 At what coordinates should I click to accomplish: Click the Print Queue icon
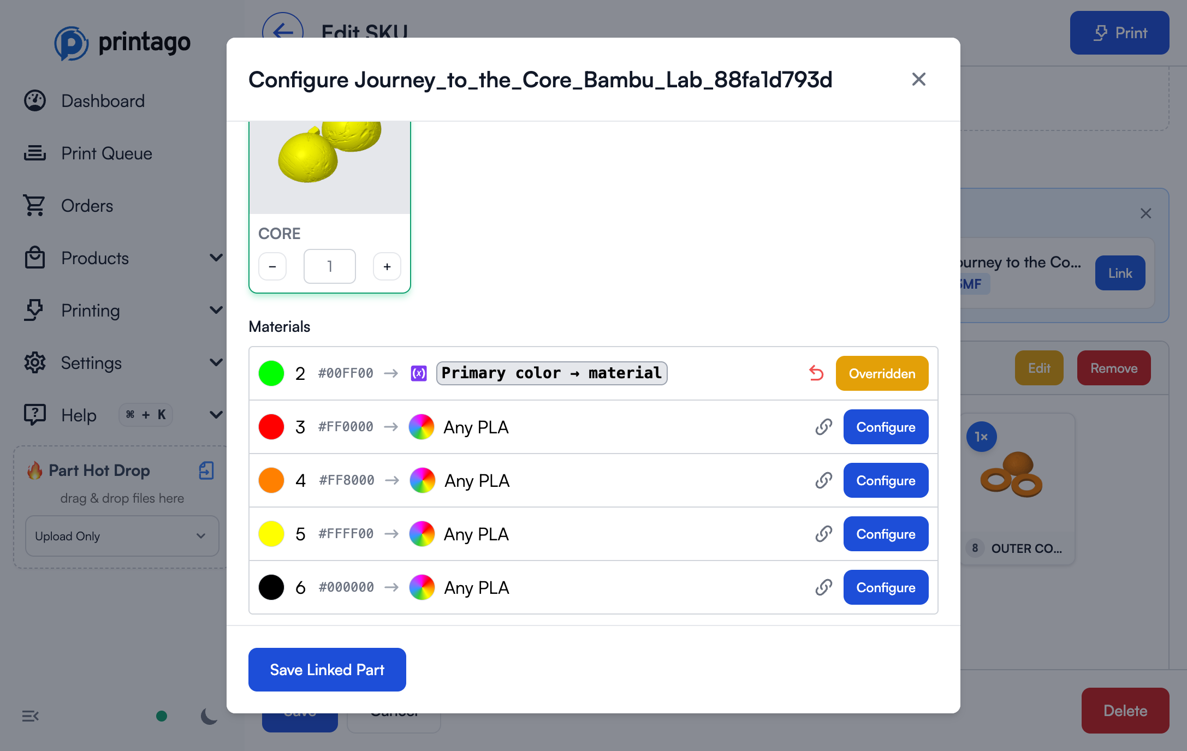coord(34,153)
